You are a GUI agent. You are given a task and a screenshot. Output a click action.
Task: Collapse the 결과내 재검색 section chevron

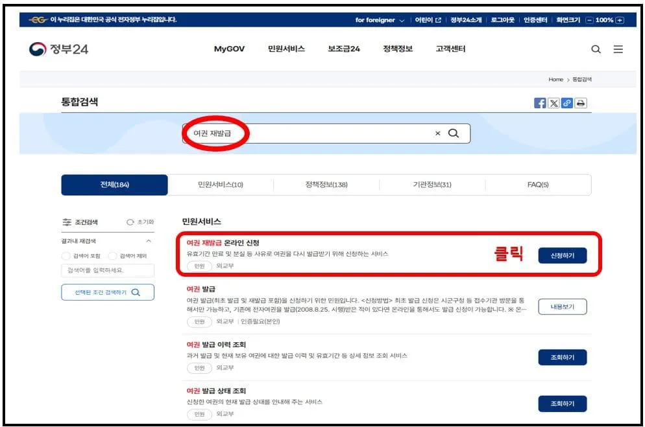point(149,240)
